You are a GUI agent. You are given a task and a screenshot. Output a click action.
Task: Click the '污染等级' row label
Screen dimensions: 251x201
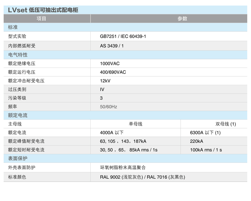click(17, 98)
